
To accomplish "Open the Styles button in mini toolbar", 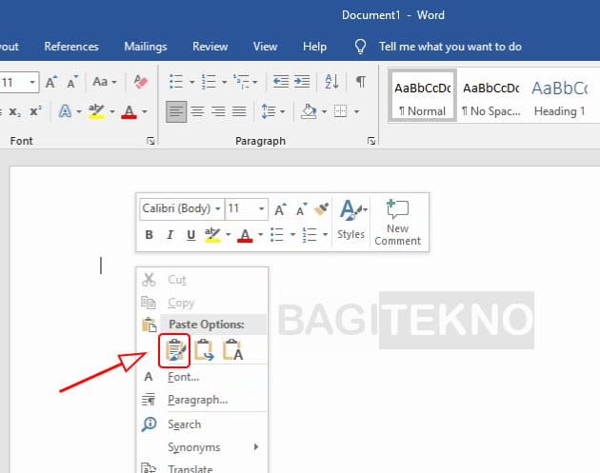I will click(x=350, y=220).
